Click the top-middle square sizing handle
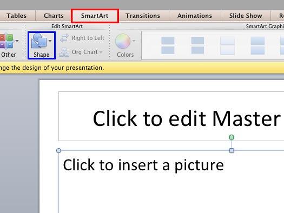This screenshot has width=284, height=213. pyautogui.click(x=232, y=151)
